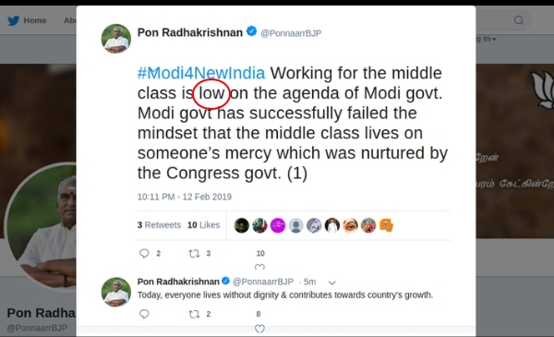Reply to the main tweet

click(x=144, y=253)
